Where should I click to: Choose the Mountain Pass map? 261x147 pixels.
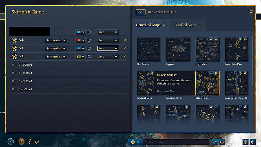(237, 49)
